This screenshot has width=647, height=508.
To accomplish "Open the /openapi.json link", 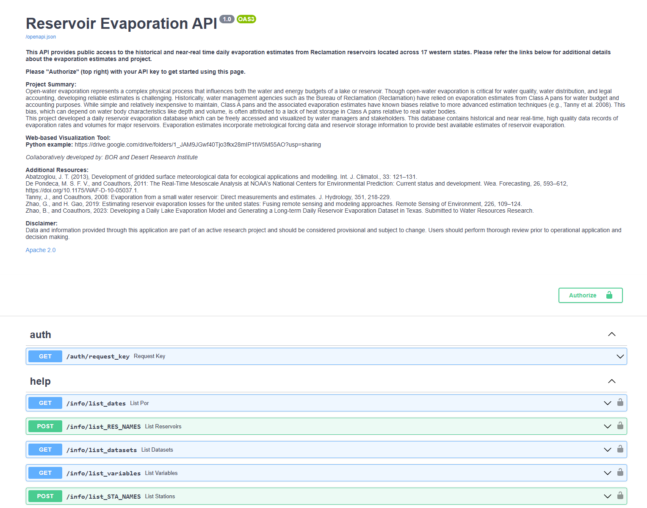I will [x=41, y=37].
